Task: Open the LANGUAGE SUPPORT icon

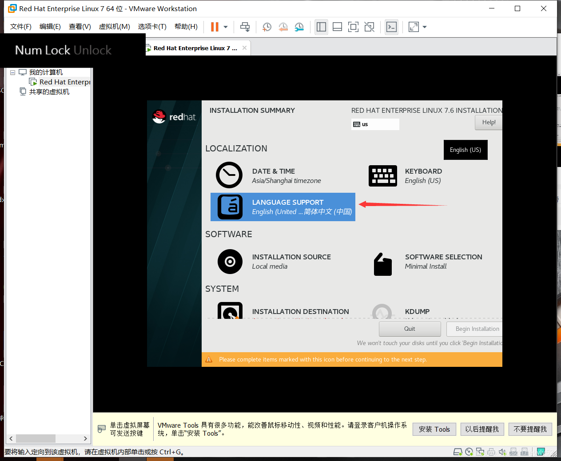Action: [230, 207]
